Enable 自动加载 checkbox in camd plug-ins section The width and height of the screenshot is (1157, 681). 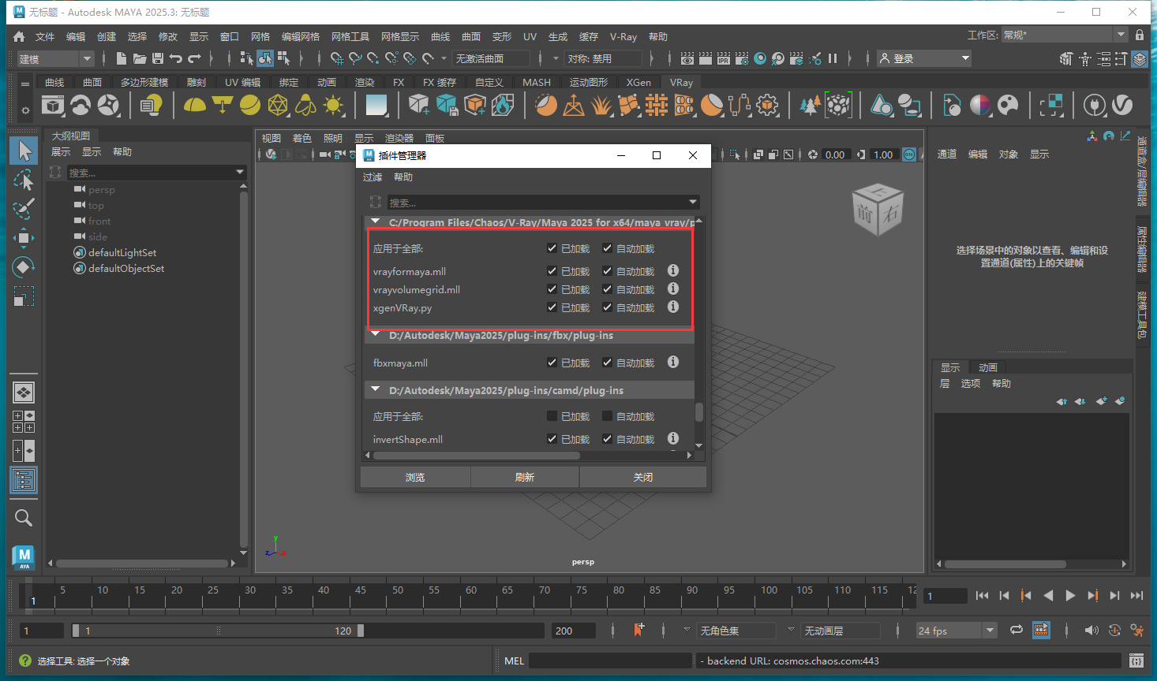pos(606,415)
